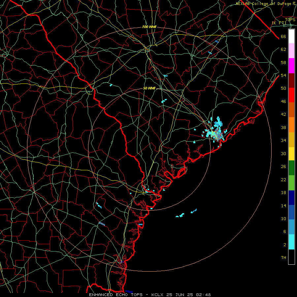Click the legend value '18'
The width and height of the screenshot is (297, 297).
pyautogui.click(x=283, y=193)
